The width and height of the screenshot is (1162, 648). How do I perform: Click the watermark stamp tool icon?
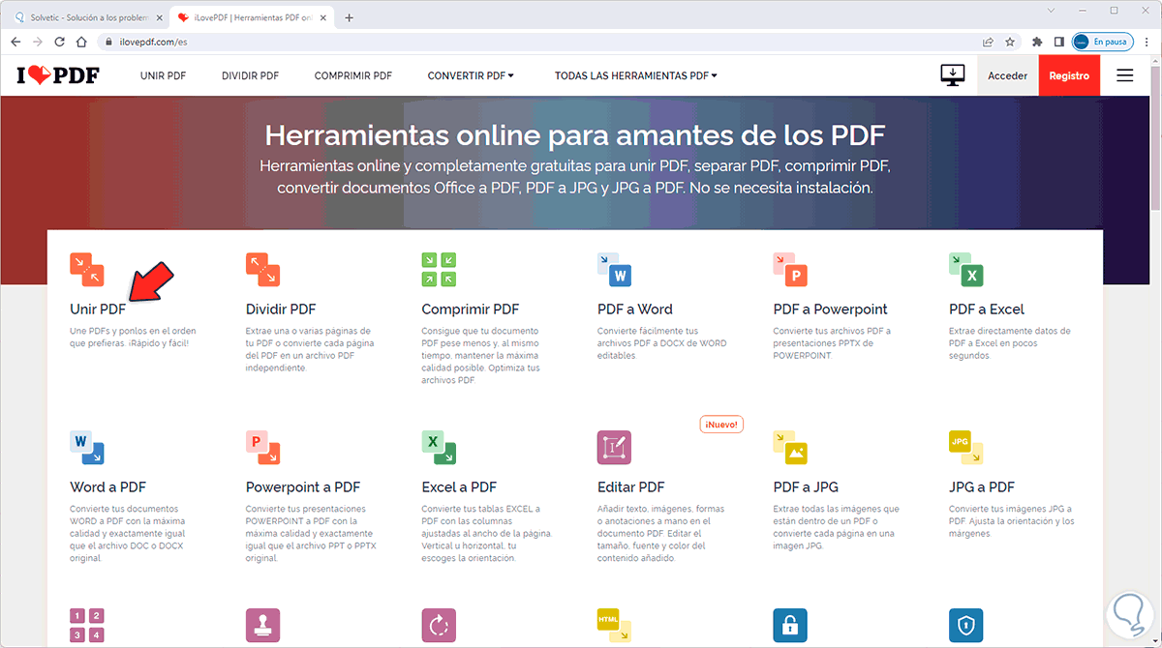coord(262,625)
